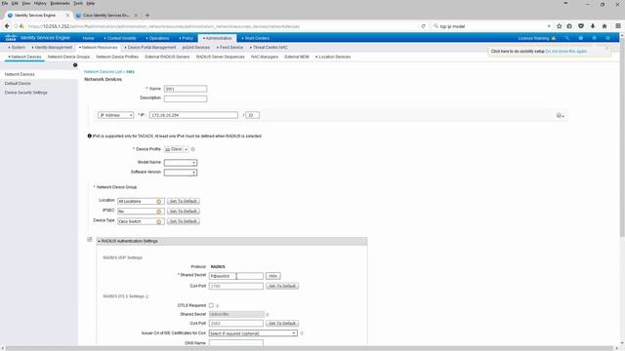625x351 pixels.
Task: Select Default Device in the left sidebar
Action: 18,84
